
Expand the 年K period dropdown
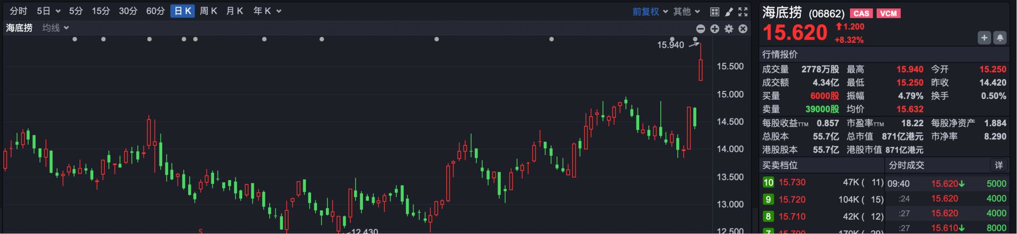(267, 11)
